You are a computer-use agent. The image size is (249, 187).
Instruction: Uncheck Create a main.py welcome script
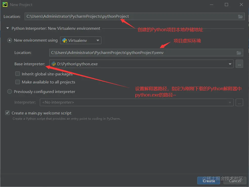7,113
